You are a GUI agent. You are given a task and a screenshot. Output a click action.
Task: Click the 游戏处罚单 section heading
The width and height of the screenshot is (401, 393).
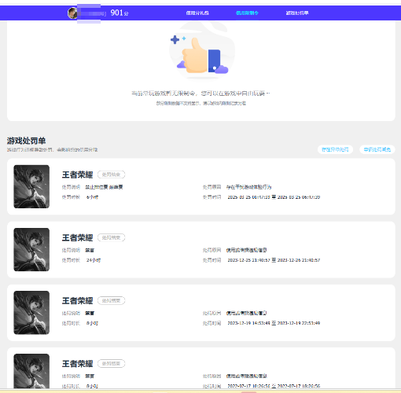tap(26, 141)
